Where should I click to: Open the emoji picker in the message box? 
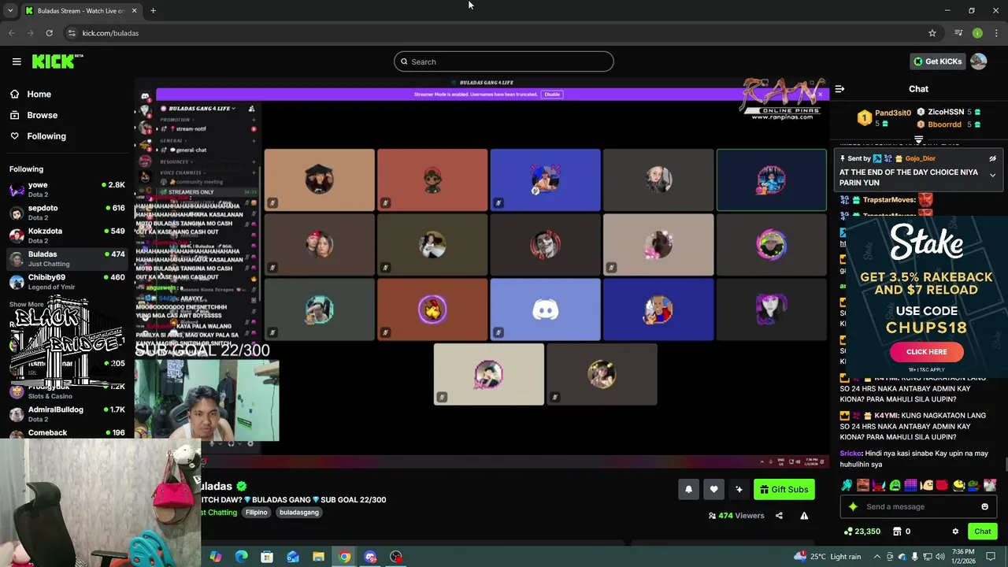[984, 506]
